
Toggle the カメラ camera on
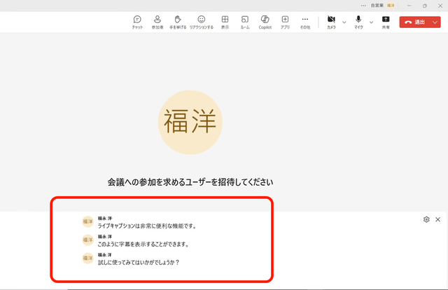click(331, 22)
